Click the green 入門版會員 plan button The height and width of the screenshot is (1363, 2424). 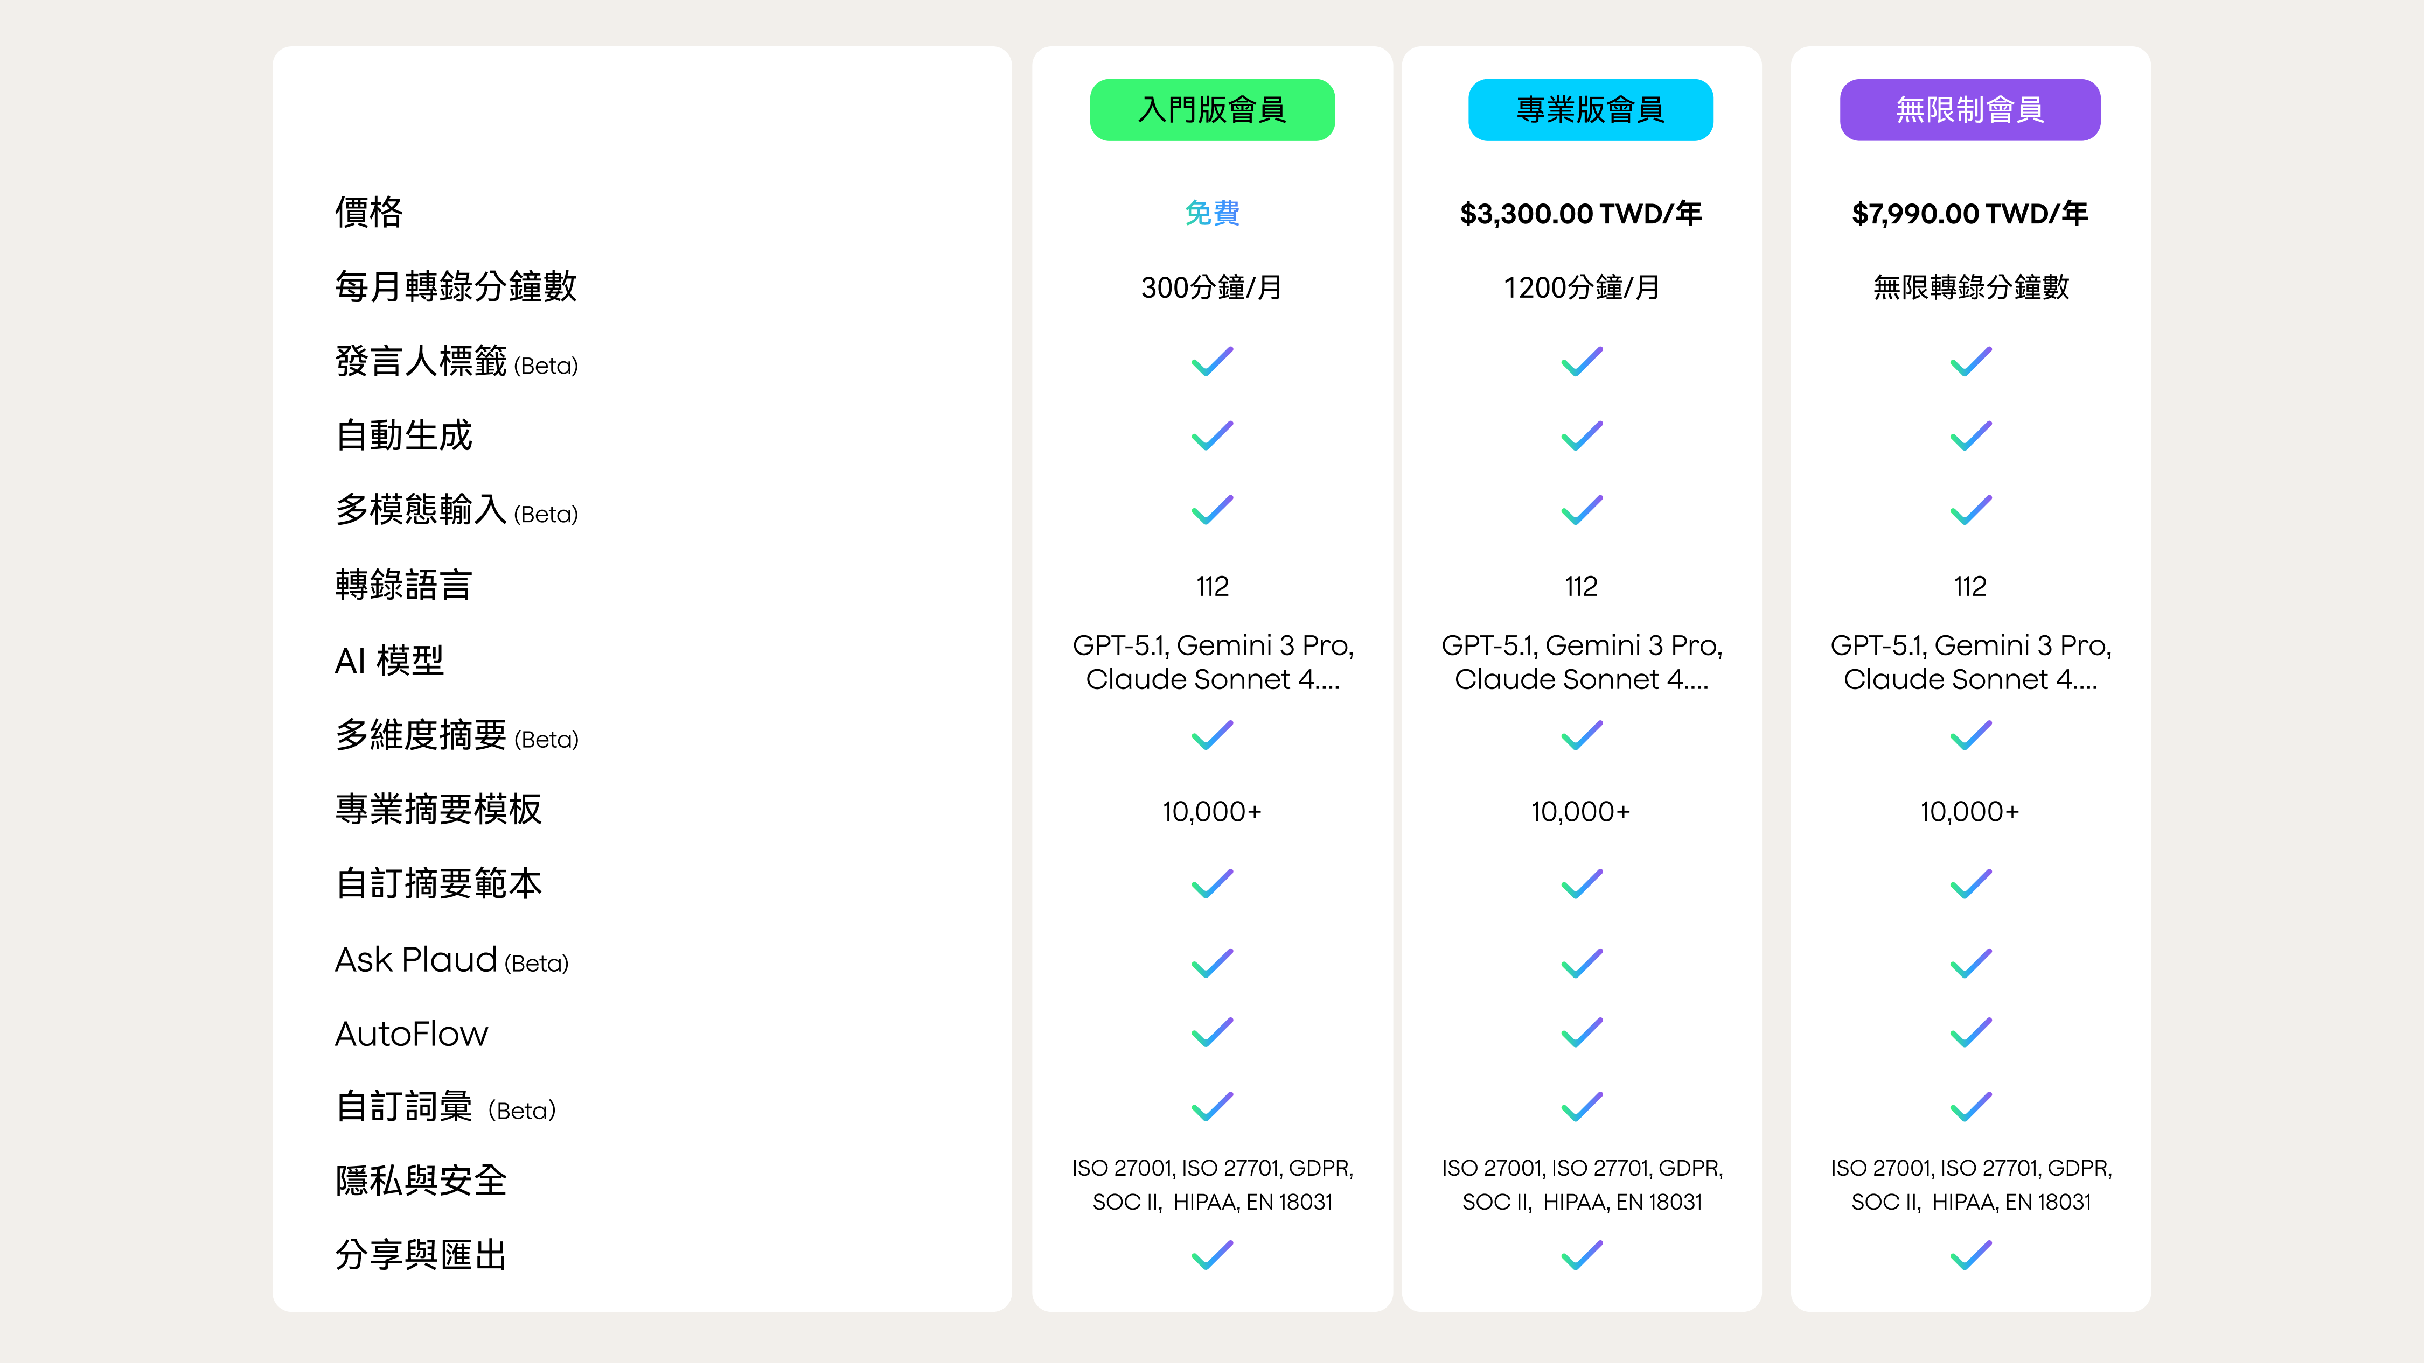1212,110
